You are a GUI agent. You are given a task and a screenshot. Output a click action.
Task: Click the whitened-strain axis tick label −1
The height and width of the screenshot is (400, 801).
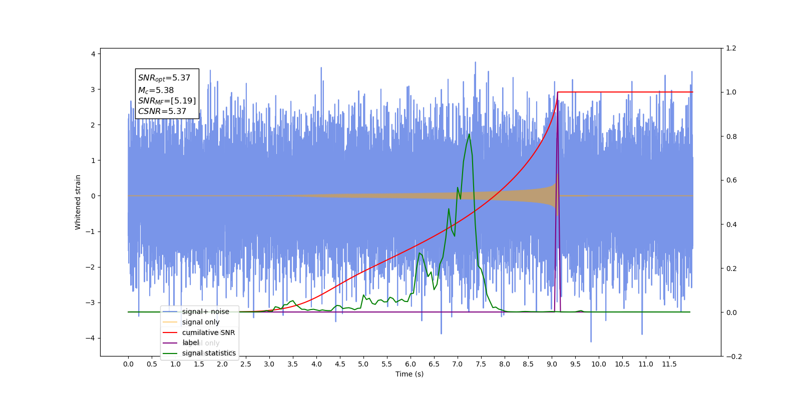click(x=90, y=231)
